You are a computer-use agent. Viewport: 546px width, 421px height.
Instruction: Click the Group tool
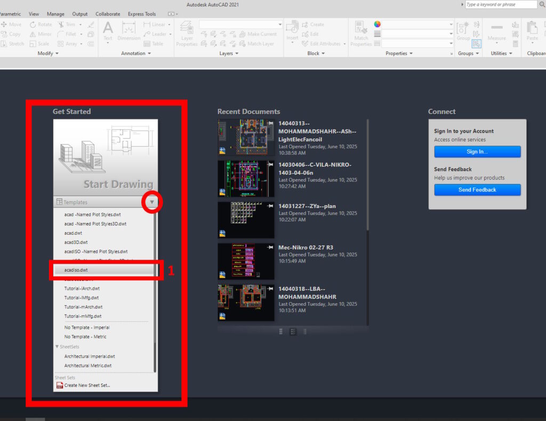click(x=463, y=31)
